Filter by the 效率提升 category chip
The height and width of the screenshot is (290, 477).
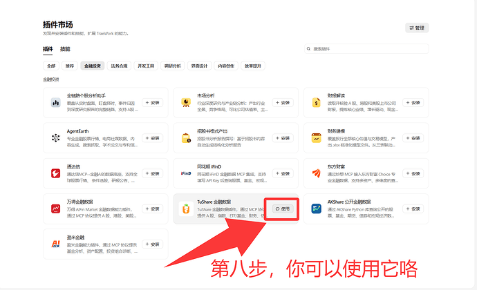coord(253,66)
